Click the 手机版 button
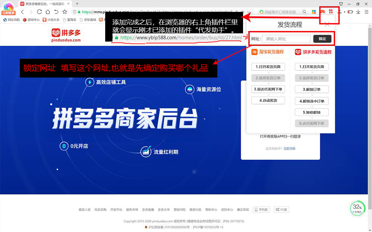The height and width of the screenshot is (232, 372). pos(261,210)
